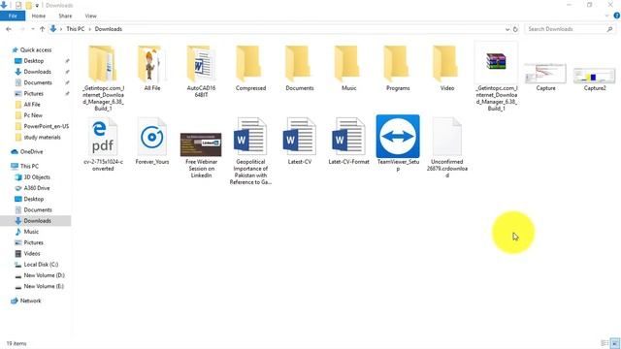Image resolution: width=621 pixels, height=349 pixels.
Task: Open Pictures under Quick access
Action: [33, 93]
